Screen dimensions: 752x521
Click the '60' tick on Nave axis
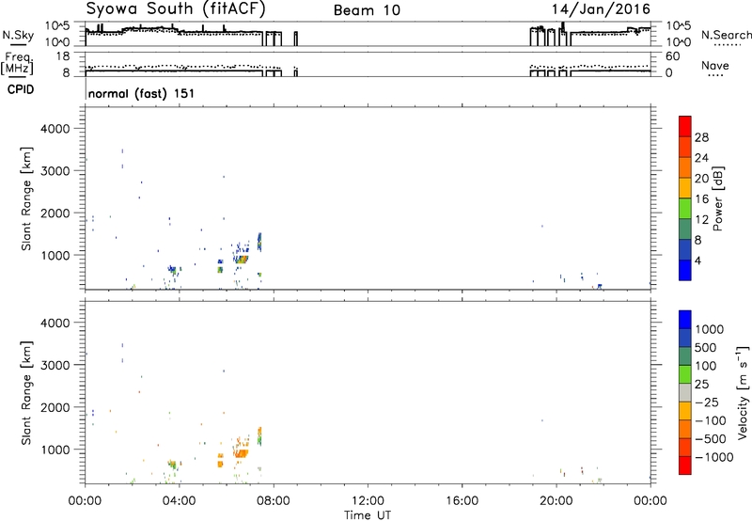(673, 56)
